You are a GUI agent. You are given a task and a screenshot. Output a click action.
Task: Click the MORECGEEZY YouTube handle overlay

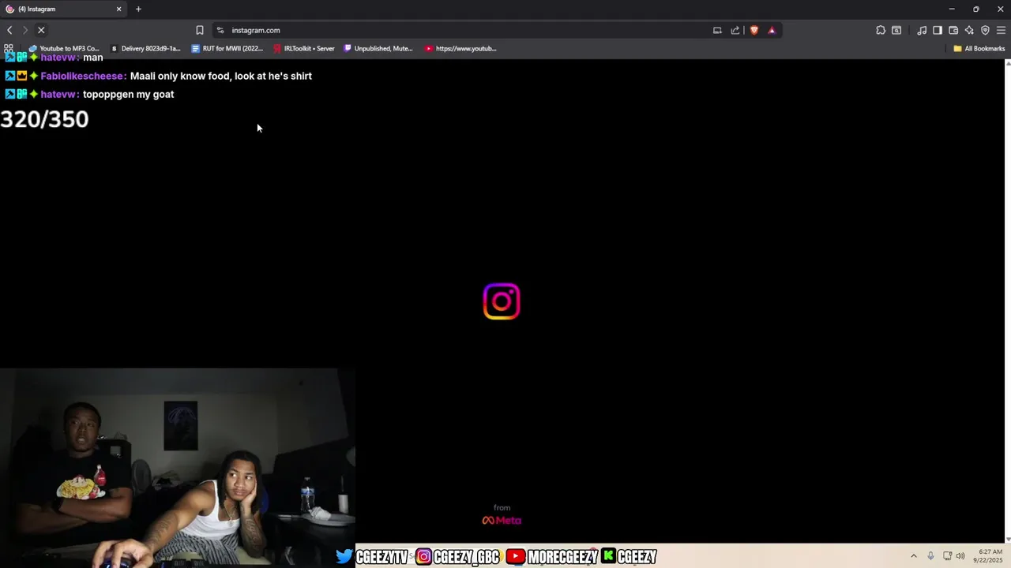(552, 557)
